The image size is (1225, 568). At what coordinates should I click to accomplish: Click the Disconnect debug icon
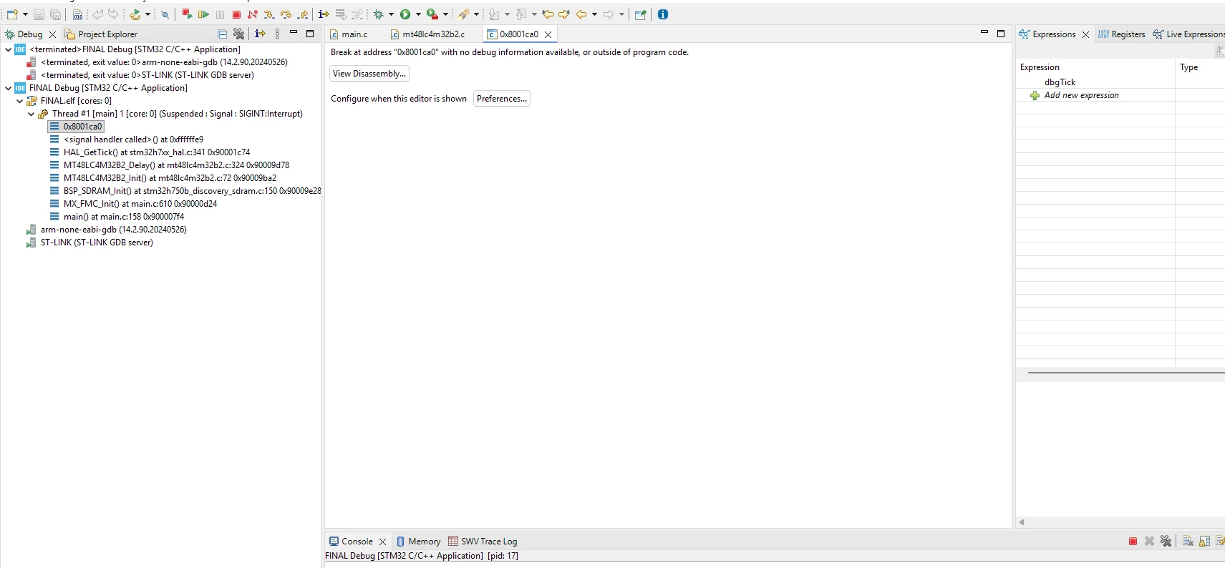click(253, 14)
